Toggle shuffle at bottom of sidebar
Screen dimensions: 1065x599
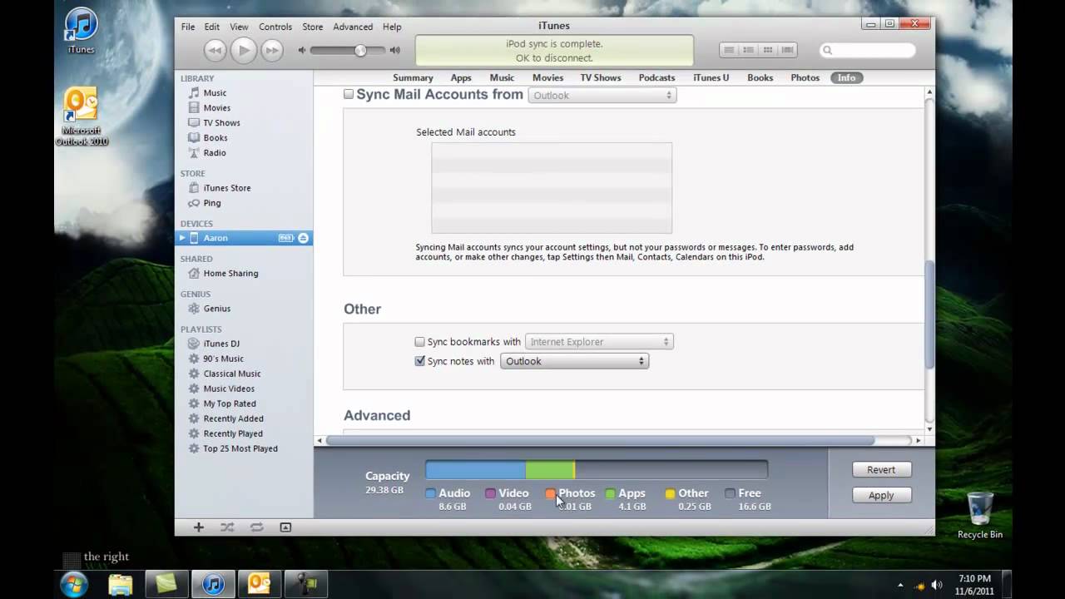point(227,527)
